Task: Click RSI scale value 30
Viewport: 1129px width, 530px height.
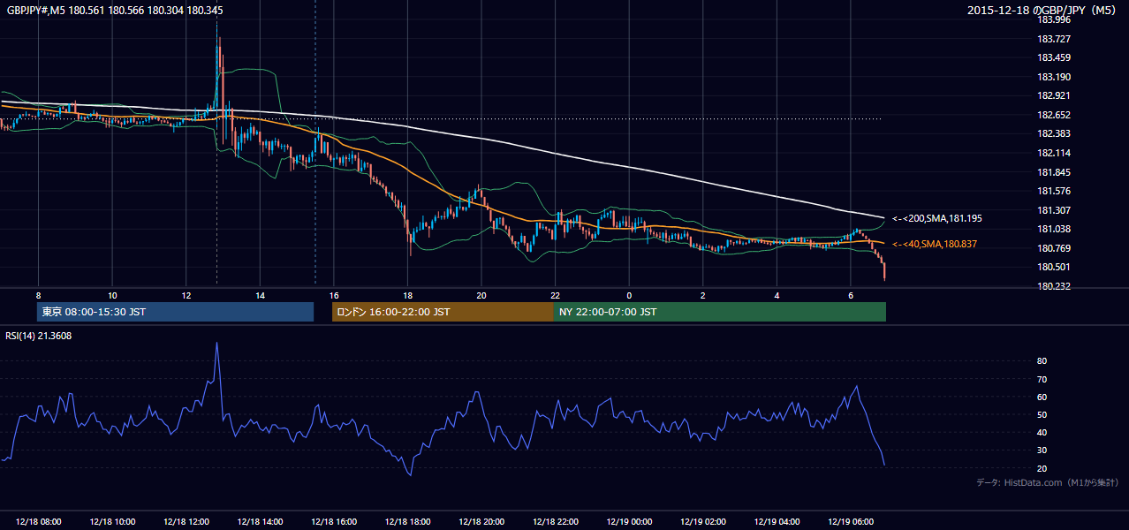Action: (x=1042, y=450)
